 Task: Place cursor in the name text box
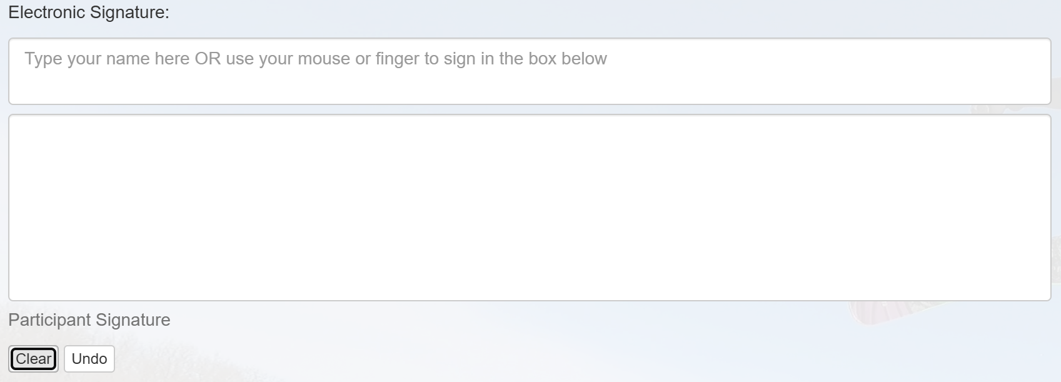point(529,71)
